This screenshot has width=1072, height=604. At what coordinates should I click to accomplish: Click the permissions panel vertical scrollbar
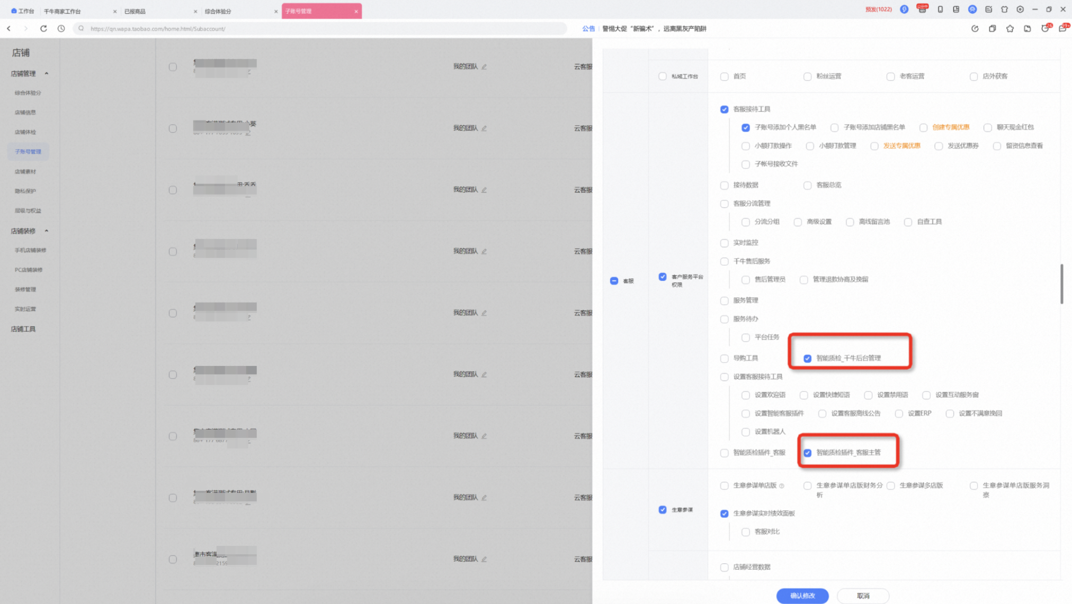[x=1061, y=283]
